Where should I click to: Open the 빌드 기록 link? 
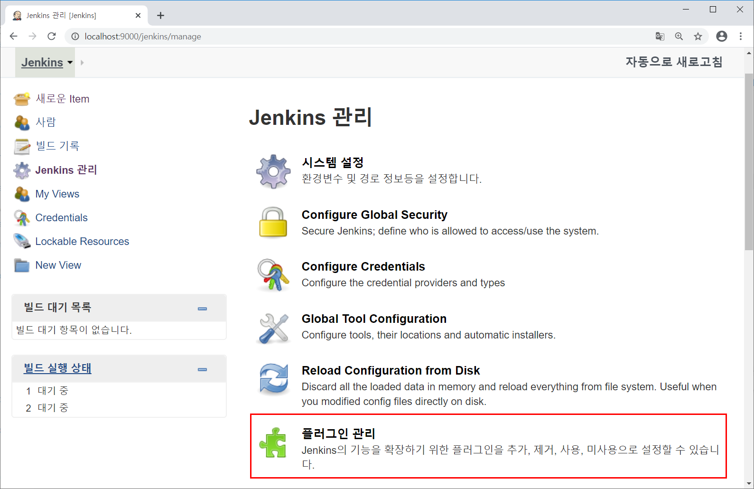pyautogui.click(x=57, y=146)
